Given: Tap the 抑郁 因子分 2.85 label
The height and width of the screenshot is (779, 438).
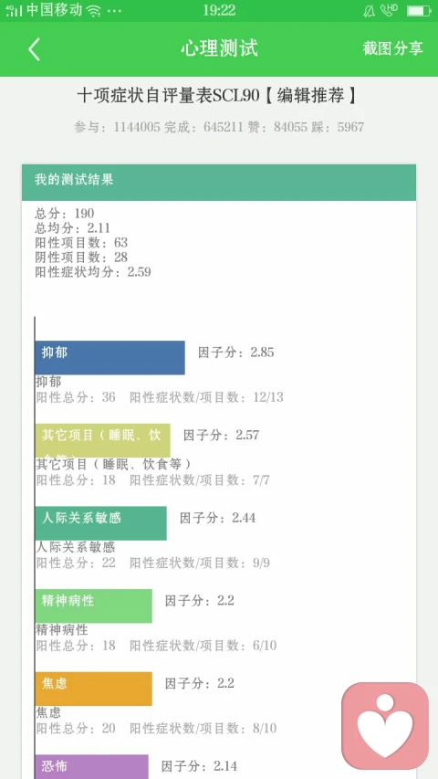Looking at the screenshot, I should click(236, 353).
